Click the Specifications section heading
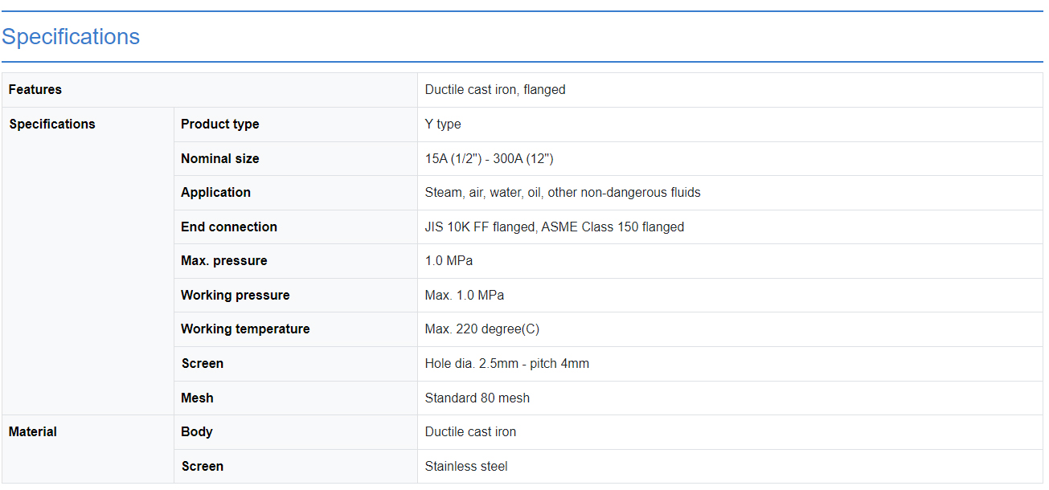1049x490 pixels. tap(71, 37)
